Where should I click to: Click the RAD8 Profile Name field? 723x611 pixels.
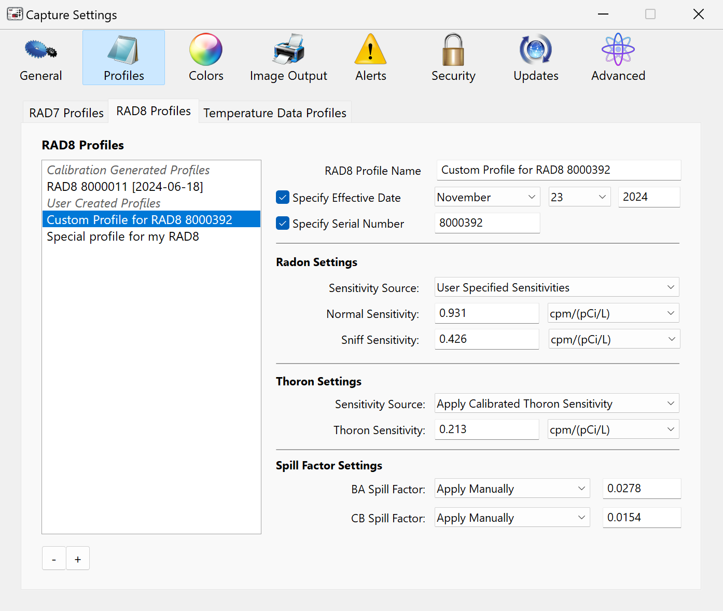pyautogui.click(x=558, y=170)
